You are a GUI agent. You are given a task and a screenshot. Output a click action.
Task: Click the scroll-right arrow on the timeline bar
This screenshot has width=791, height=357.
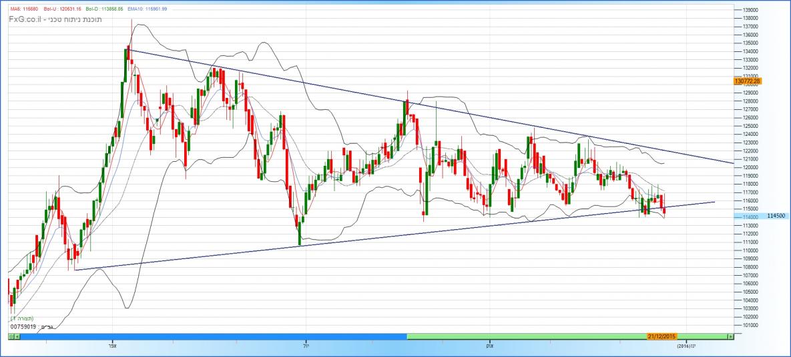[730, 337]
